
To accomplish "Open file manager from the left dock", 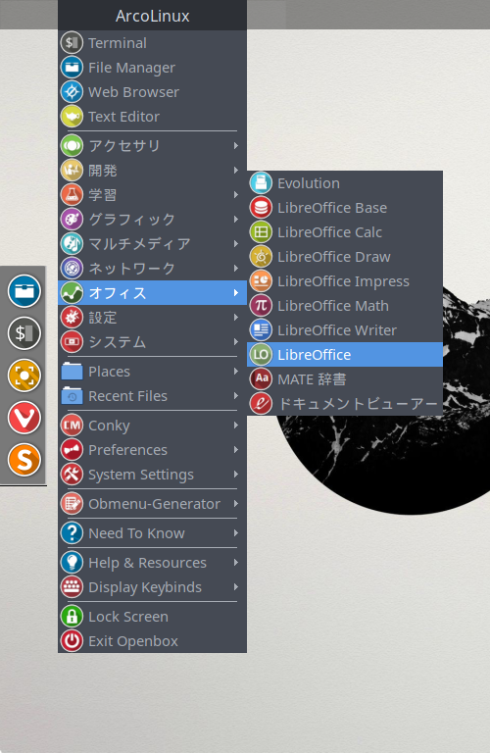I will tap(24, 291).
